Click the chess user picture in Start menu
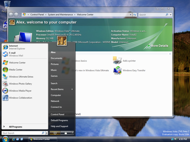This screenshot has width=190, height=142. (x=62, y=41)
